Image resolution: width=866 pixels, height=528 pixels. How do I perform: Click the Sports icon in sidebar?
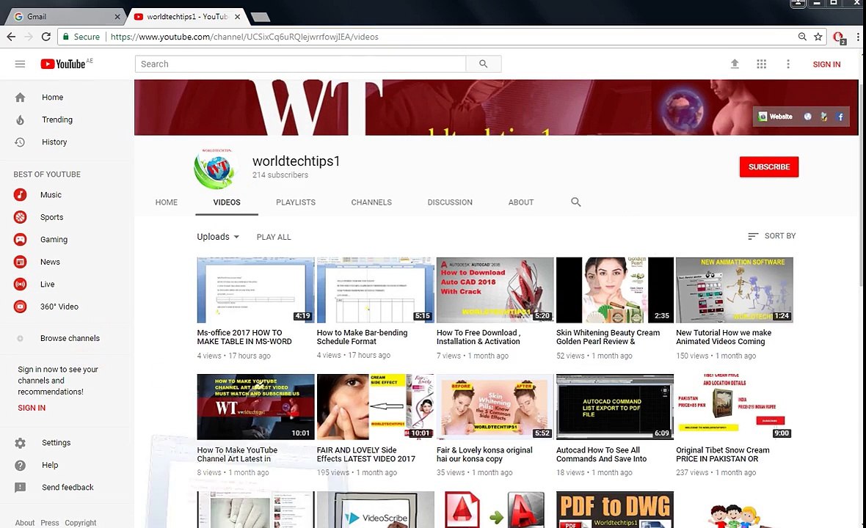20,217
